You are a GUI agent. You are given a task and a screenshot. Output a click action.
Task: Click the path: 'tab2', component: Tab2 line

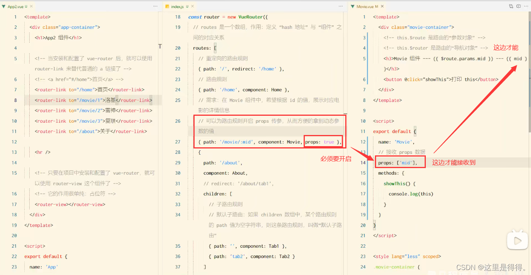tap(252, 256)
